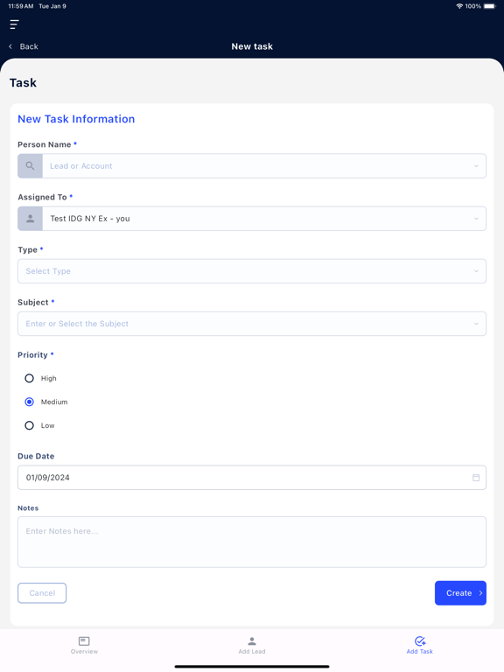
Task: Click the Priority label
Action: pos(32,355)
